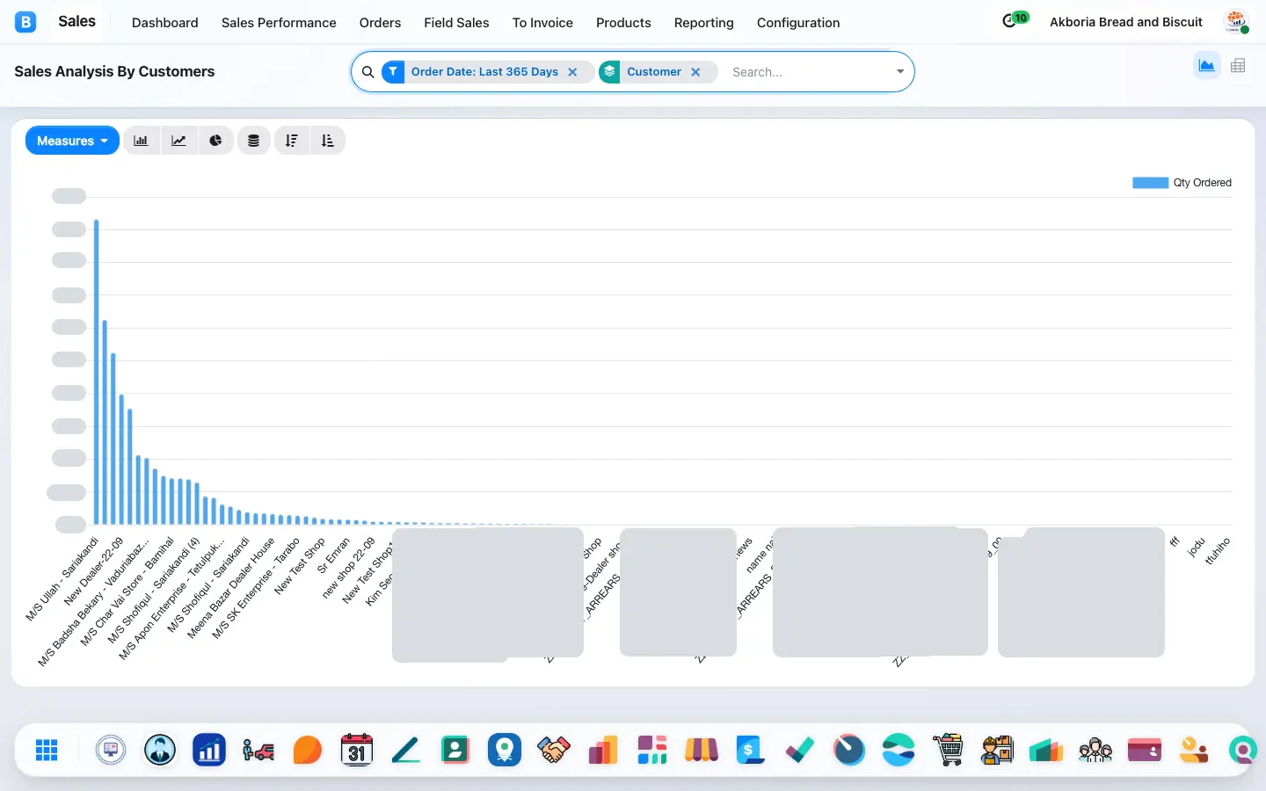Open the apps grid in the dock
The image size is (1266, 791).
click(47, 750)
